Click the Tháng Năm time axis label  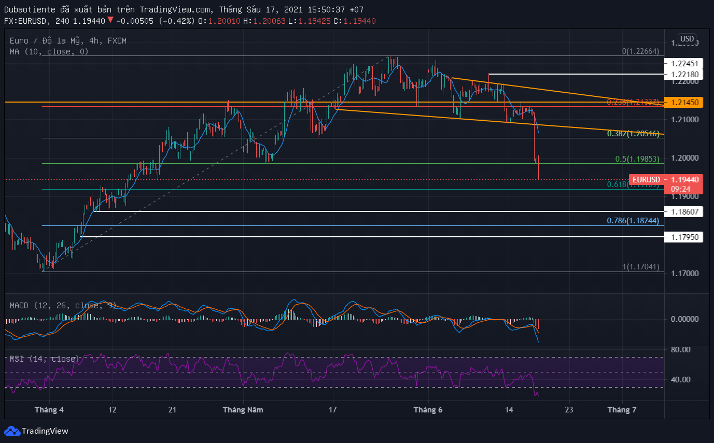[x=243, y=409]
